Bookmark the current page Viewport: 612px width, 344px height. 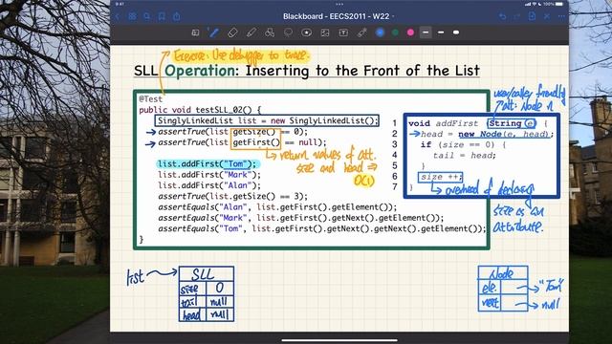click(162, 16)
